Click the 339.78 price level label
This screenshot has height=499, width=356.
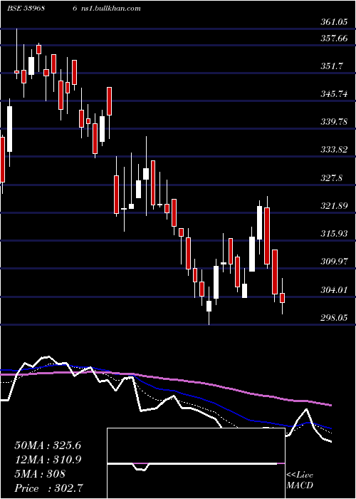pyautogui.click(x=333, y=122)
